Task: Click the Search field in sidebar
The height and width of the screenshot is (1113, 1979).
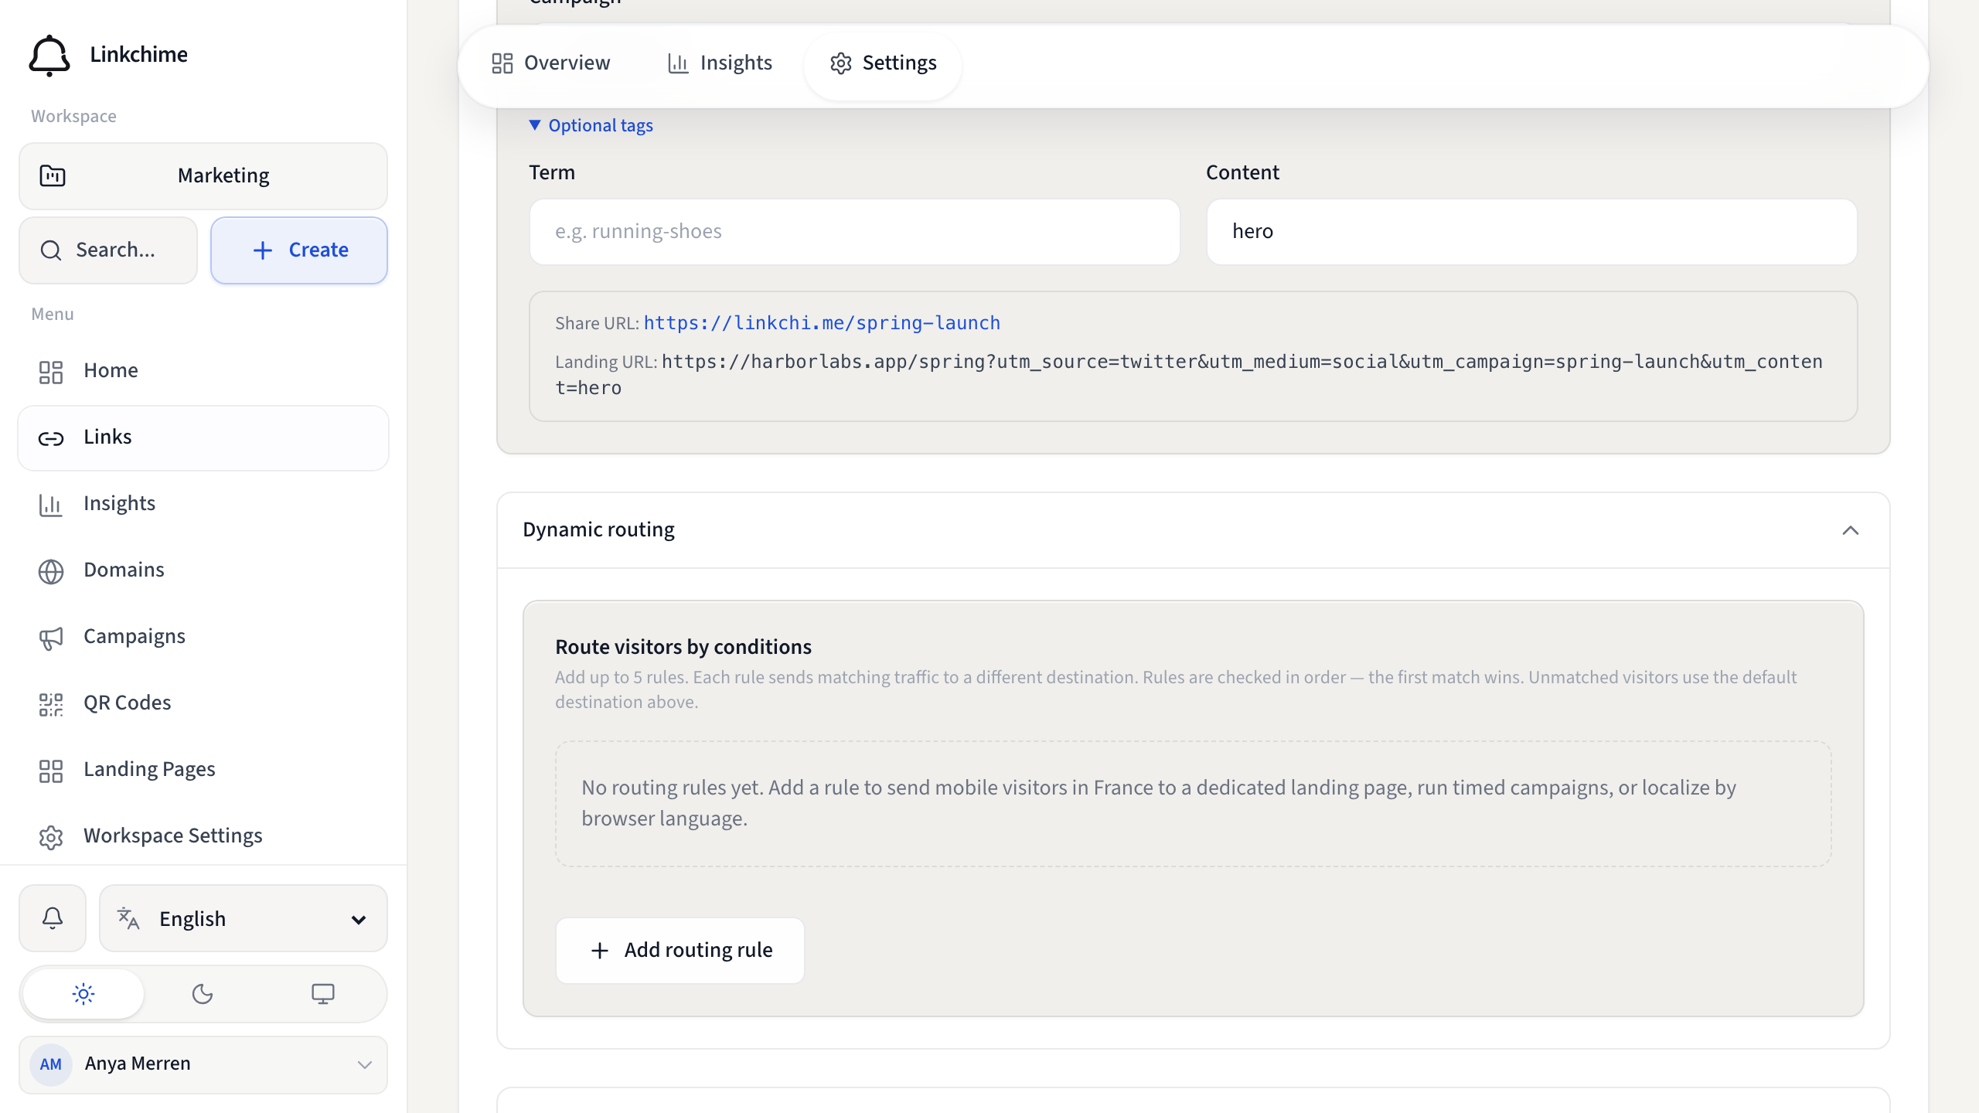Action: (108, 250)
